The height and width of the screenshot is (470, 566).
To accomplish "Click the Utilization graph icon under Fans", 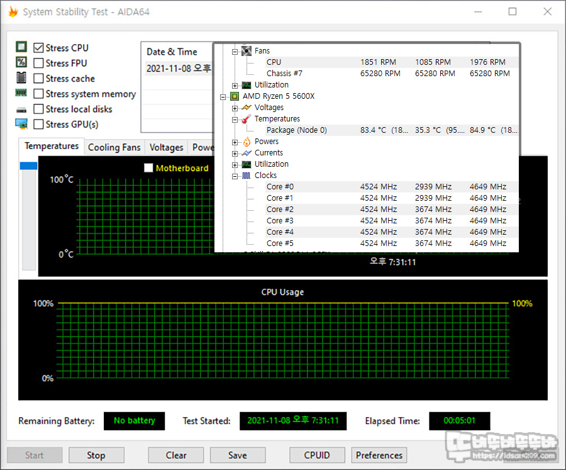I will pyautogui.click(x=247, y=86).
